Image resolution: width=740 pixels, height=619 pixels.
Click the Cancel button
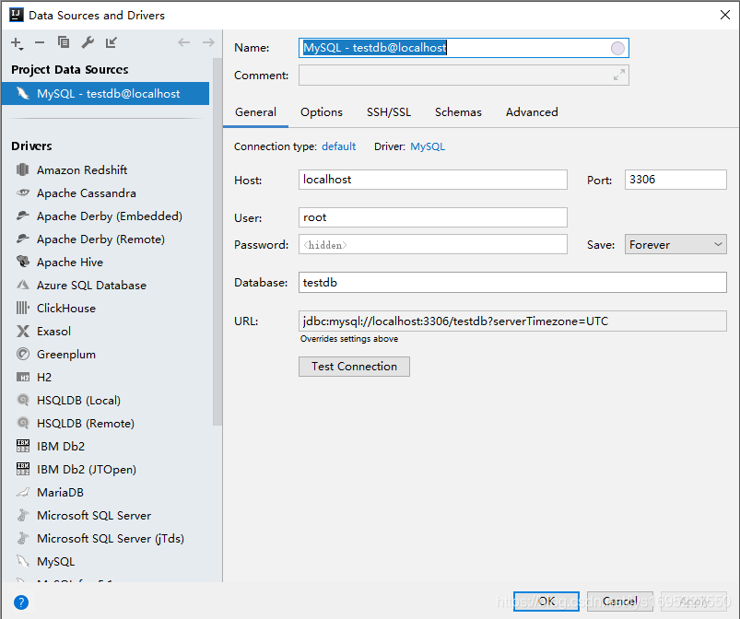(619, 601)
